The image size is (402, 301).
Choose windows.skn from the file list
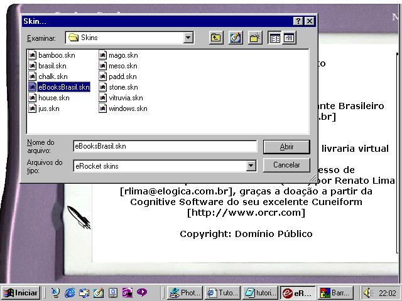[x=123, y=108]
